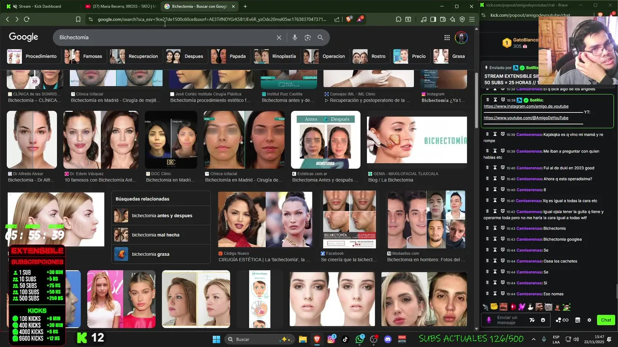
Task: Open the chat shop storefront icon
Action: (577, 320)
